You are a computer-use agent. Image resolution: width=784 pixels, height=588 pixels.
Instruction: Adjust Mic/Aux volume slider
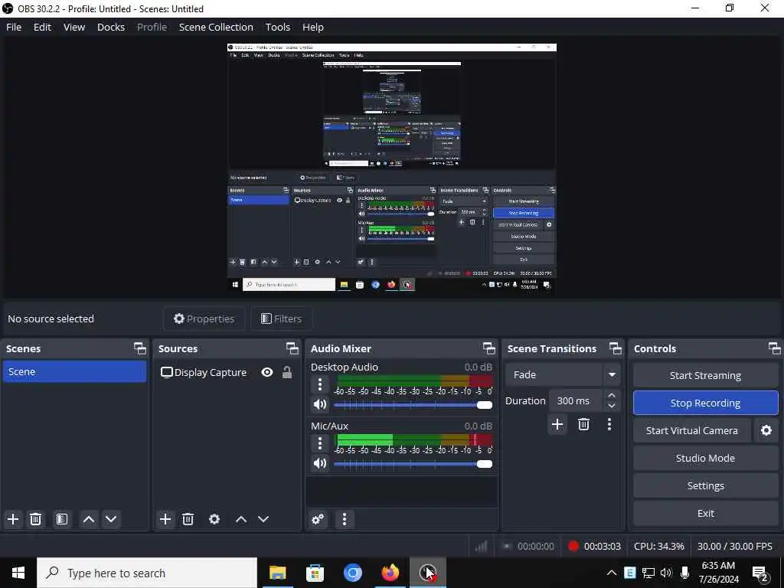(x=413, y=464)
